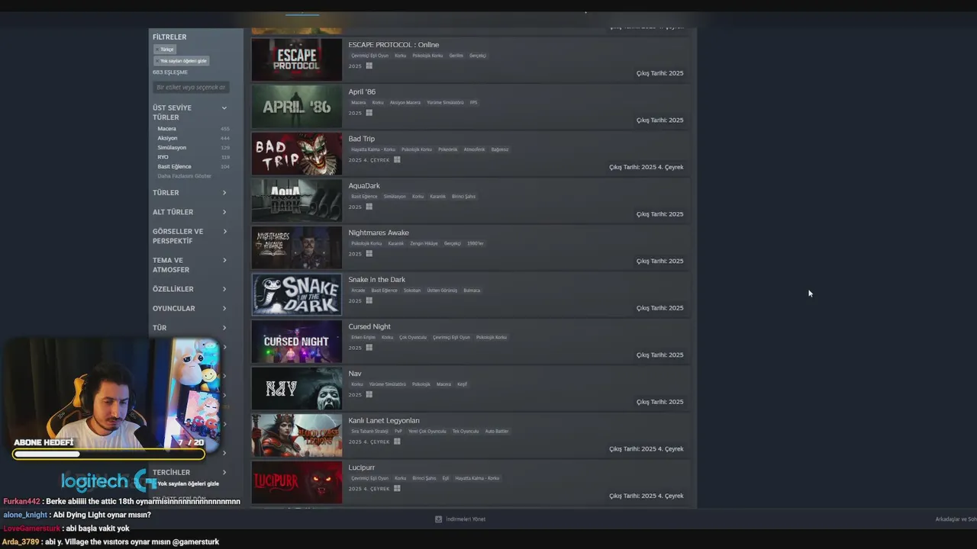
Task: Open the Cursed Night game title
Action: click(x=369, y=326)
